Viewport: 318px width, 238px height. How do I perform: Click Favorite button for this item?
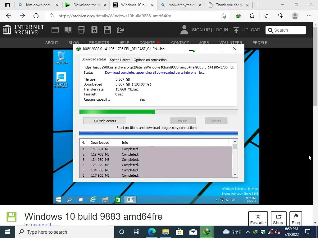(258, 219)
